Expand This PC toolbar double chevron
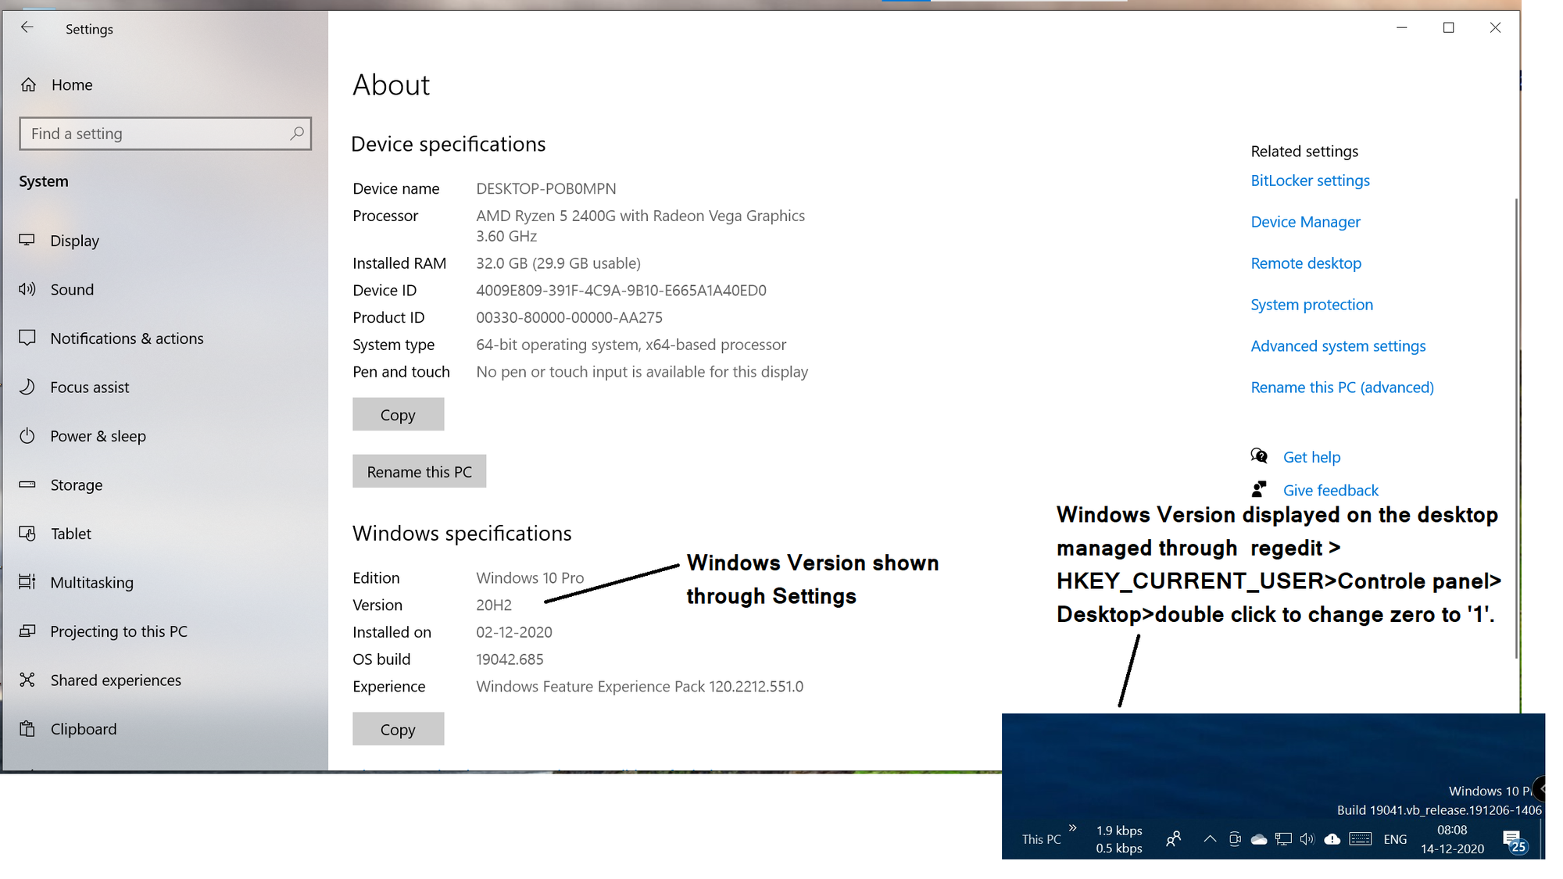Screen dimensions: 1563x879 point(1072,827)
